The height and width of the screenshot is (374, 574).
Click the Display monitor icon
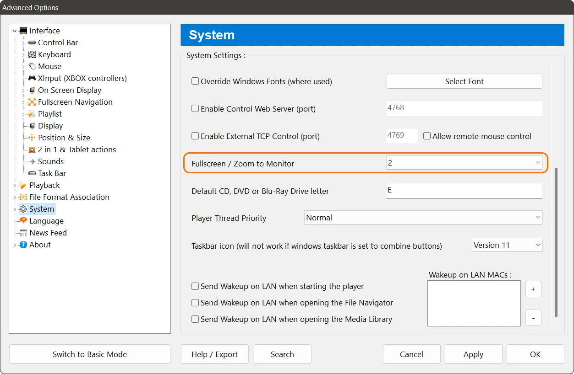coord(32,126)
